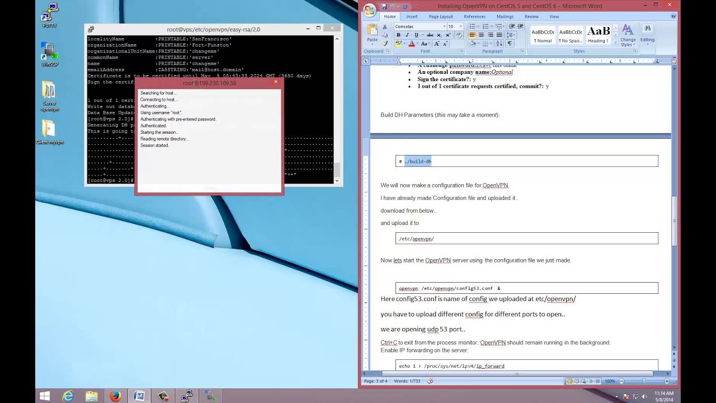This screenshot has height=403, width=716.
Task: Cut the selected text with scissors icon
Action: pyautogui.click(x=385, y=27)
